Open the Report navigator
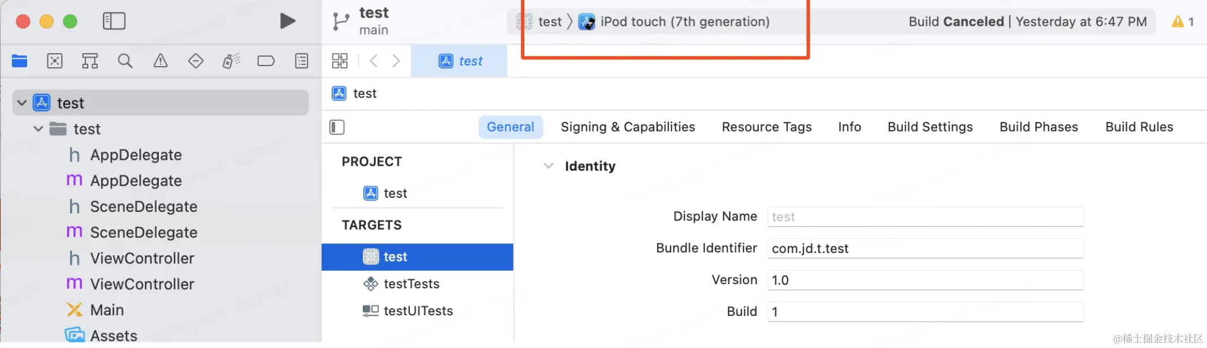The image size is (1207, 348). coord(302,61)
